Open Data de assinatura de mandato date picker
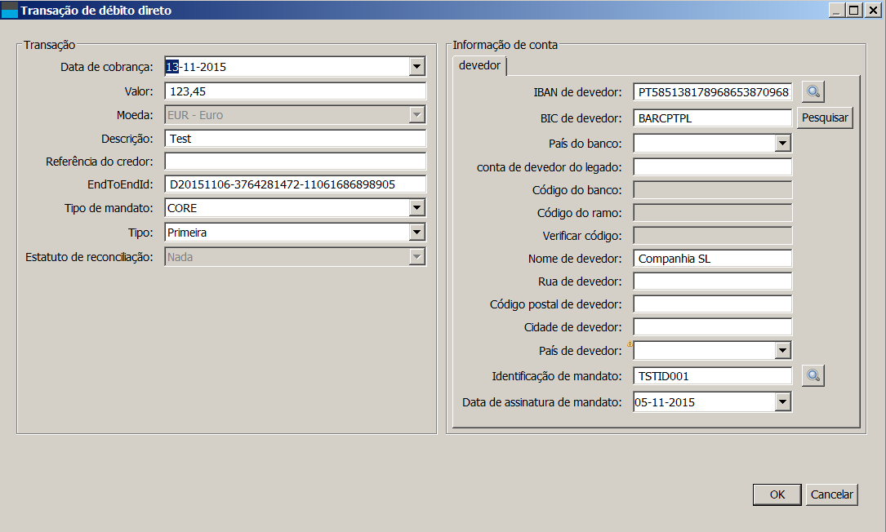This screenshot has width=886, height=532. pyautogui.click(x=783, y=401)
